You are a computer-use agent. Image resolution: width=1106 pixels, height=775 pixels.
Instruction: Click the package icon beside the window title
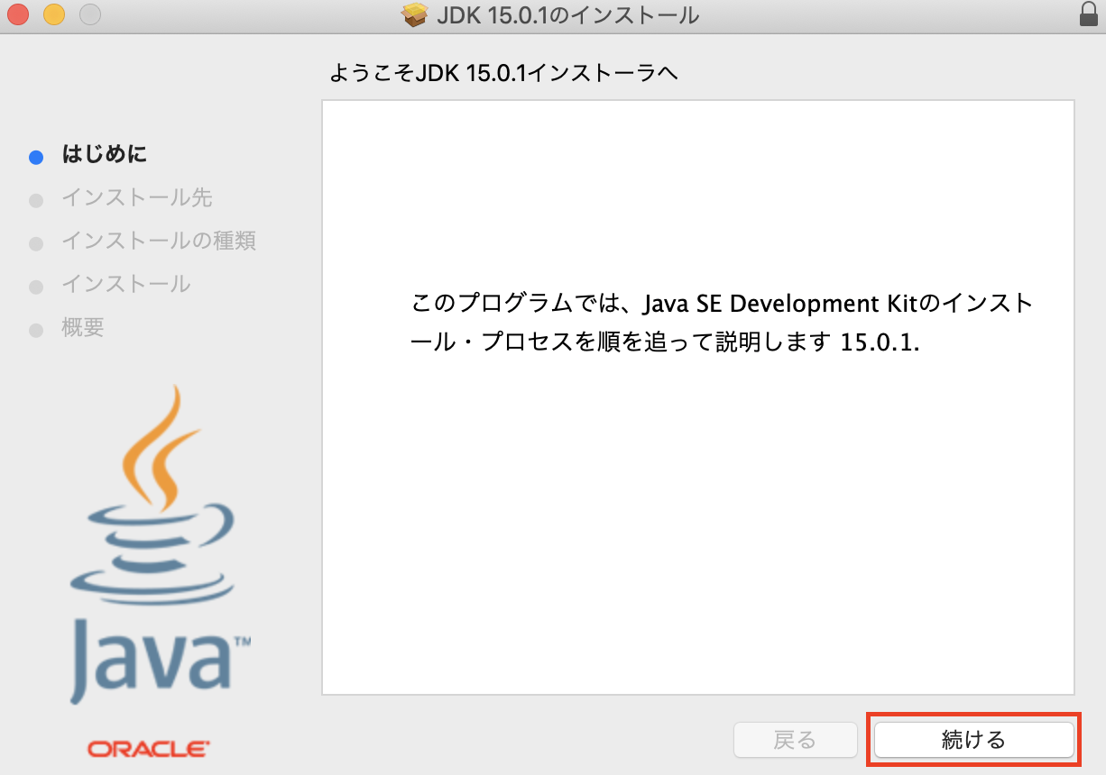point(414,14)
